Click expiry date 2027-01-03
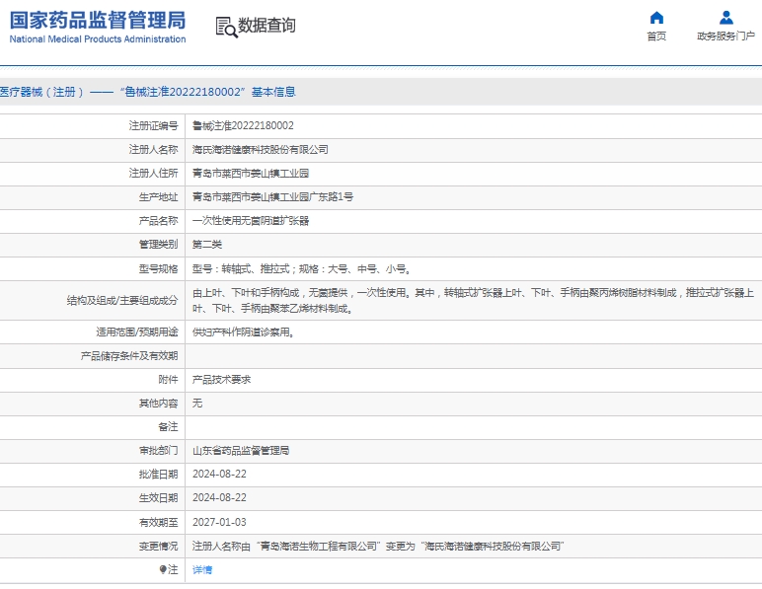This screenshot has height=589, width=762. (219, 522)
